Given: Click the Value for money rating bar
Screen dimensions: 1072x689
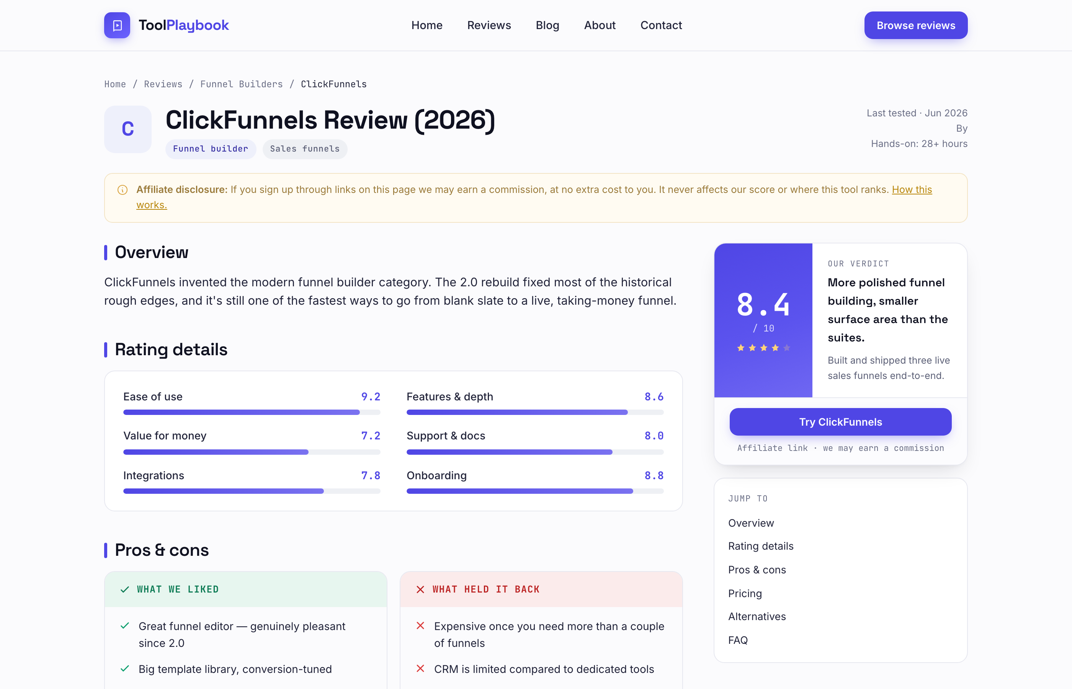Looking at the screenshot, I should pyautogui.click(x=252, y=452).
